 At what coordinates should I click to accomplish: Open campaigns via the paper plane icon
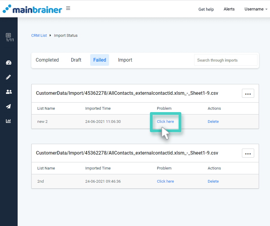[9, 106]
